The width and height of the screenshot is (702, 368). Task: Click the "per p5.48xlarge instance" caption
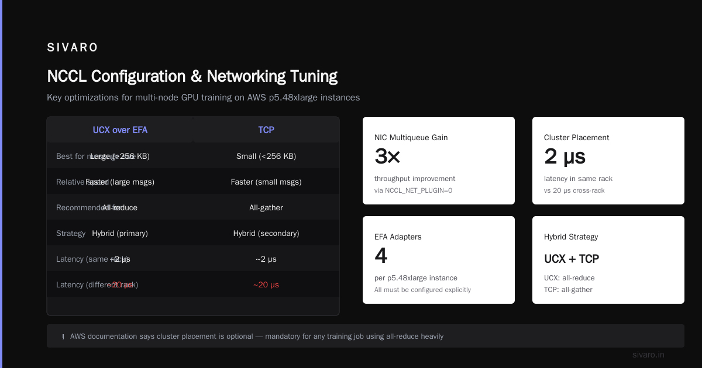click(416, 278)
